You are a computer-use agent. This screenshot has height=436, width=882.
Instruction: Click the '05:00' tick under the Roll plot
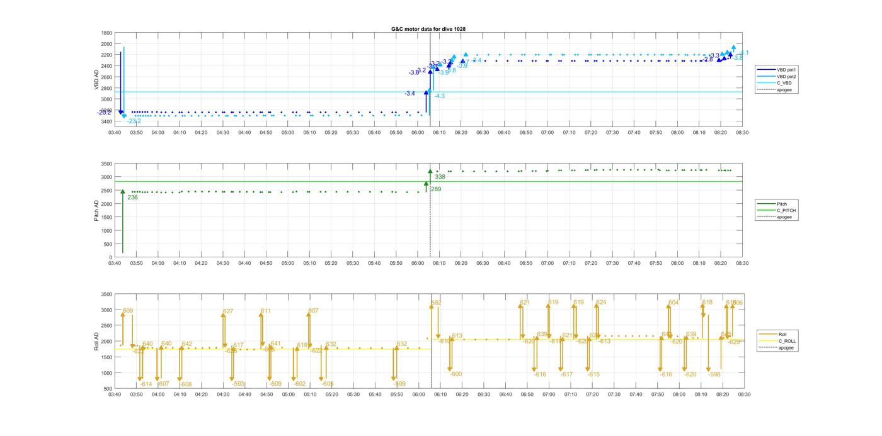288,395
